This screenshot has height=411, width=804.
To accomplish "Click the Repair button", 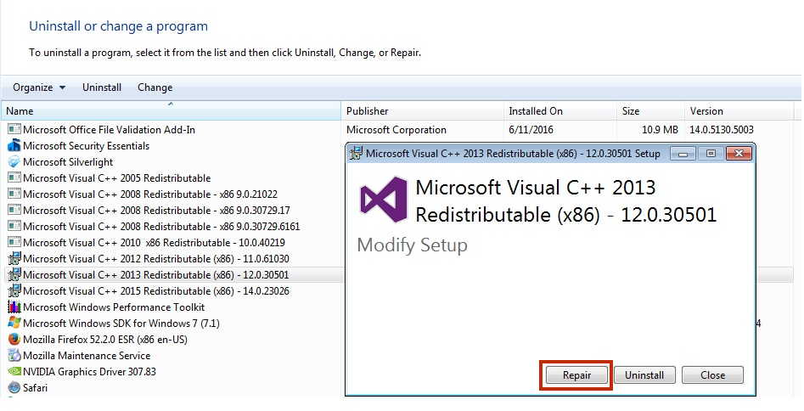I will 576,375.
